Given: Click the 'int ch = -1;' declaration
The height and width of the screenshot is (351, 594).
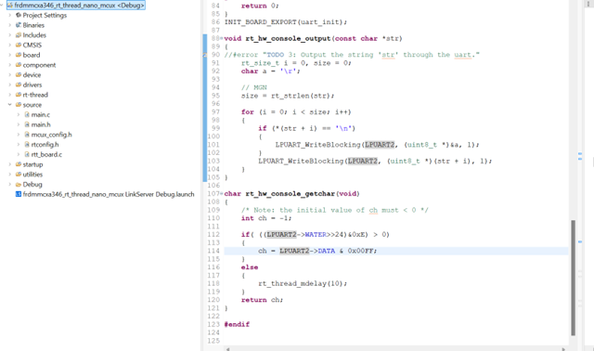Looking at the screenshot, I should point(266,218).
